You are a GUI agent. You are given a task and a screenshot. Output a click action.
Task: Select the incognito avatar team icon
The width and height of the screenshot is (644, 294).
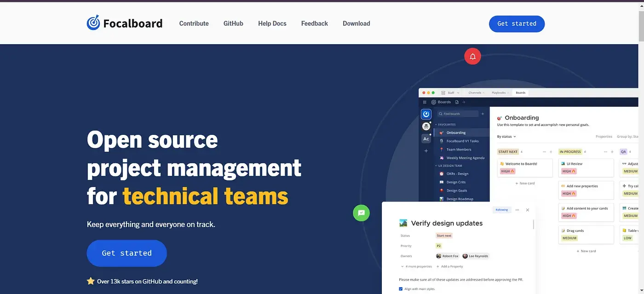pyautogui.click(x=426, y=126)
